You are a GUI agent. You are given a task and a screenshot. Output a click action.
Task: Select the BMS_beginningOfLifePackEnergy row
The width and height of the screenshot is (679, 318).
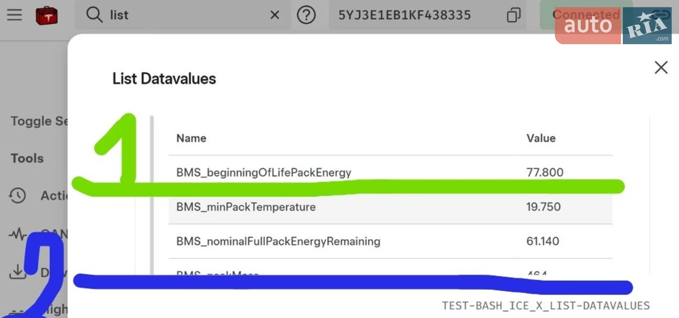[390, 172]
